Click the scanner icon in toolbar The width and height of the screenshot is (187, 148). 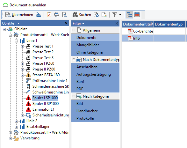pos(38,15)
